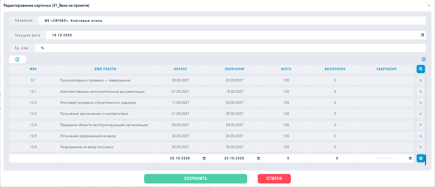The height and width of the screenshot is (187, 435).
Task: Open the help question mark icon
Action: coord(424,59)
